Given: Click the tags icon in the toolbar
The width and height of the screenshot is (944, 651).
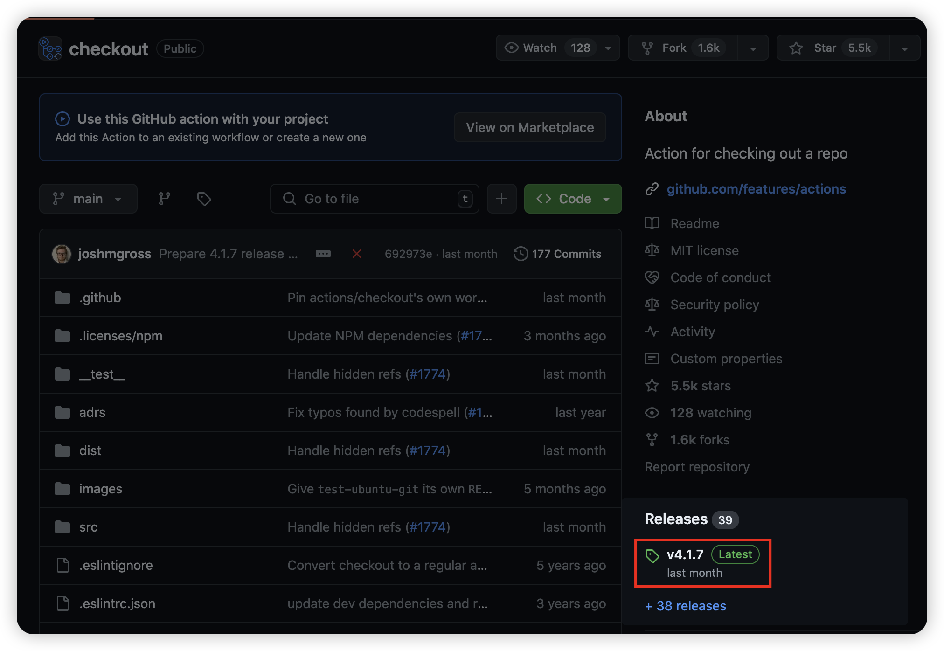Looking at the screenshot, I should click(204, 199).
